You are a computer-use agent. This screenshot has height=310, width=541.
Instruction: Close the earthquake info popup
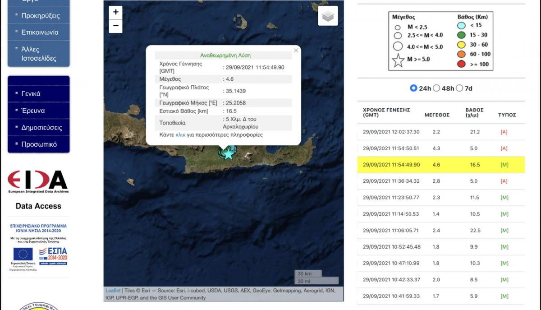point(296,51)
